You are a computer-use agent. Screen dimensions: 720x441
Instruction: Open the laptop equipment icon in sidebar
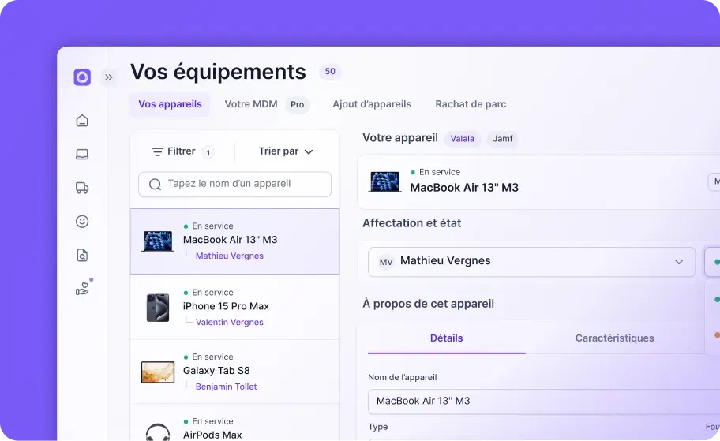(82, 154)
